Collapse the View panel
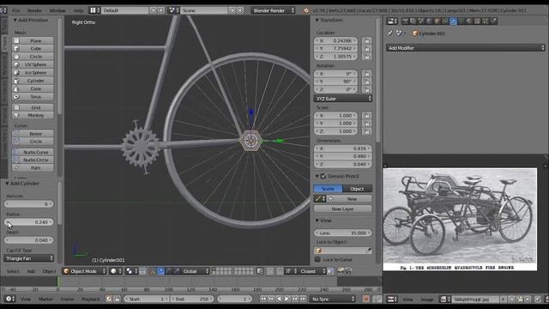Image resolution: width=549 pixels, height=309 pixels. [317, 221]
